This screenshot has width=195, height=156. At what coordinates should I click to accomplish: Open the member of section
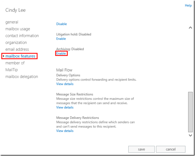(15, 63)
